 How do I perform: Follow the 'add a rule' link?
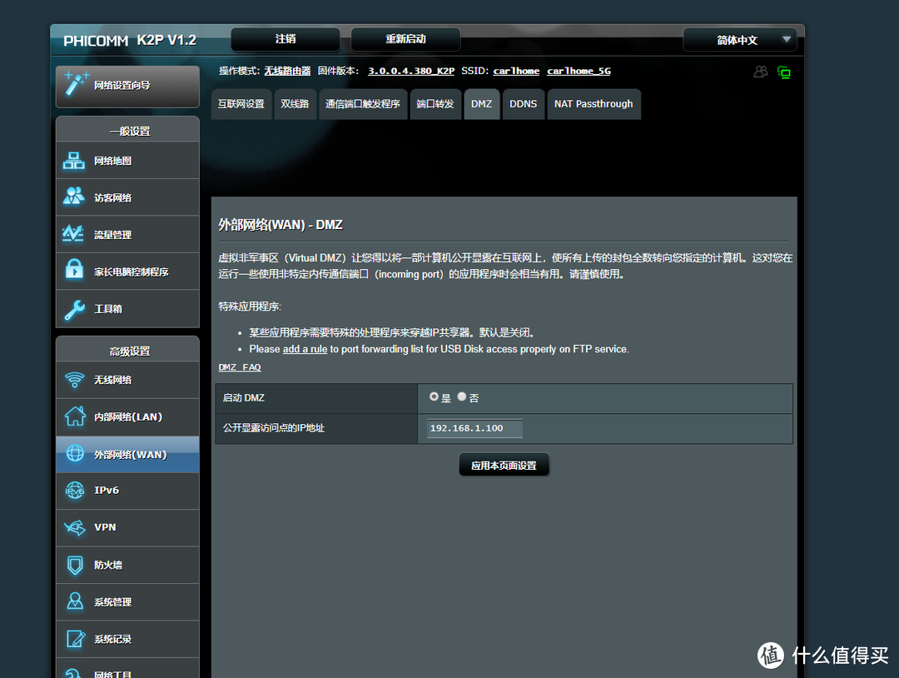(x=305, y=349)
